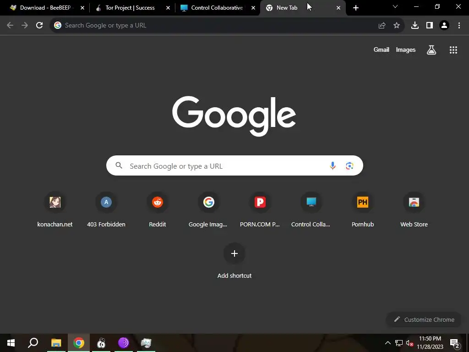
Task: Open a new tab with plus button
Action: (x=355, y=8)
